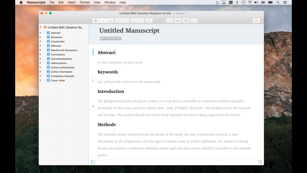Insert a citation with the bracket-star icon
The image size is (307, 173).
click(x=169, y=21)
